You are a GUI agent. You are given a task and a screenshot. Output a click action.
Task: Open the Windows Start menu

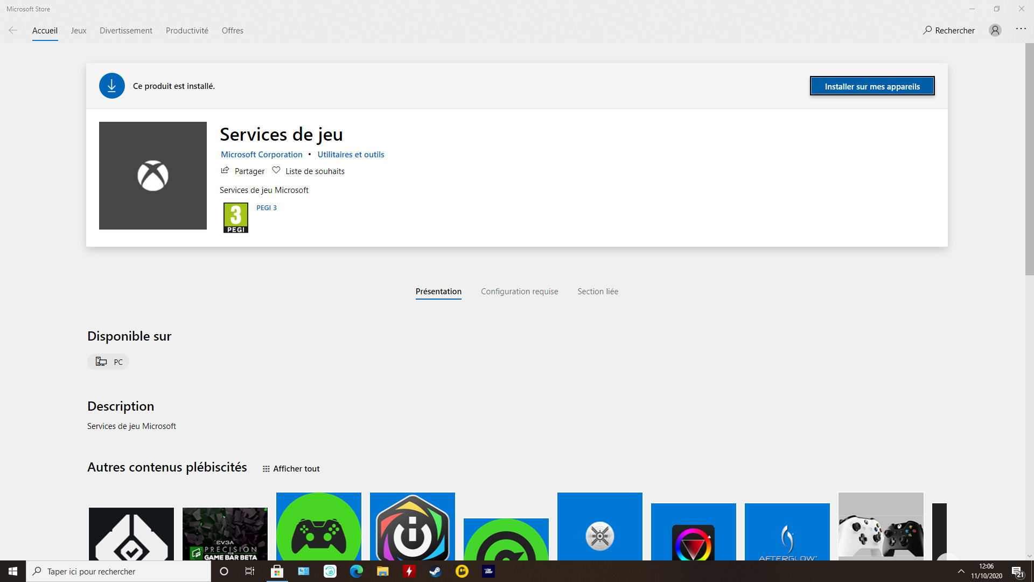coord(13,571)
